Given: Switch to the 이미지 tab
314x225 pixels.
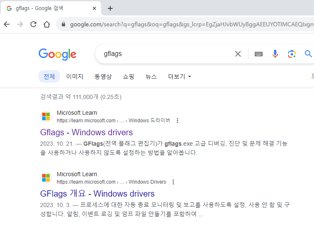Looking at the screenshot, I should [75, 76].
